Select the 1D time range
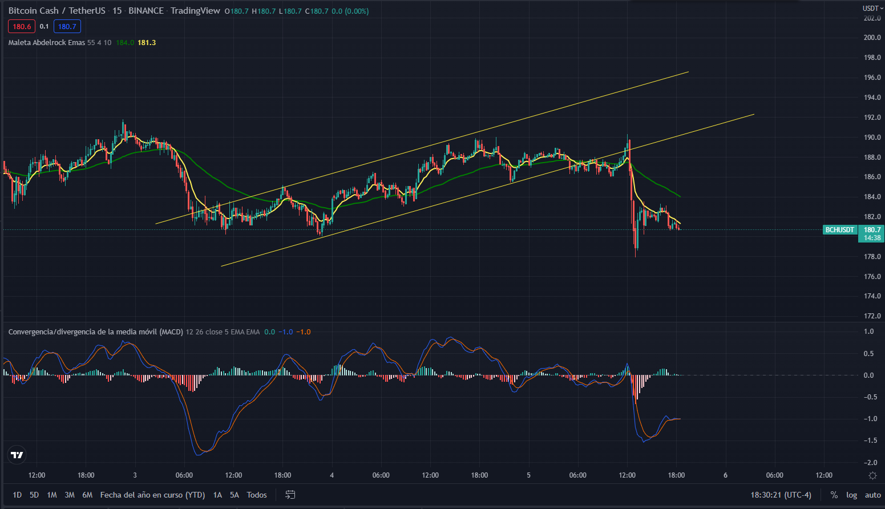 click(17, 495)
